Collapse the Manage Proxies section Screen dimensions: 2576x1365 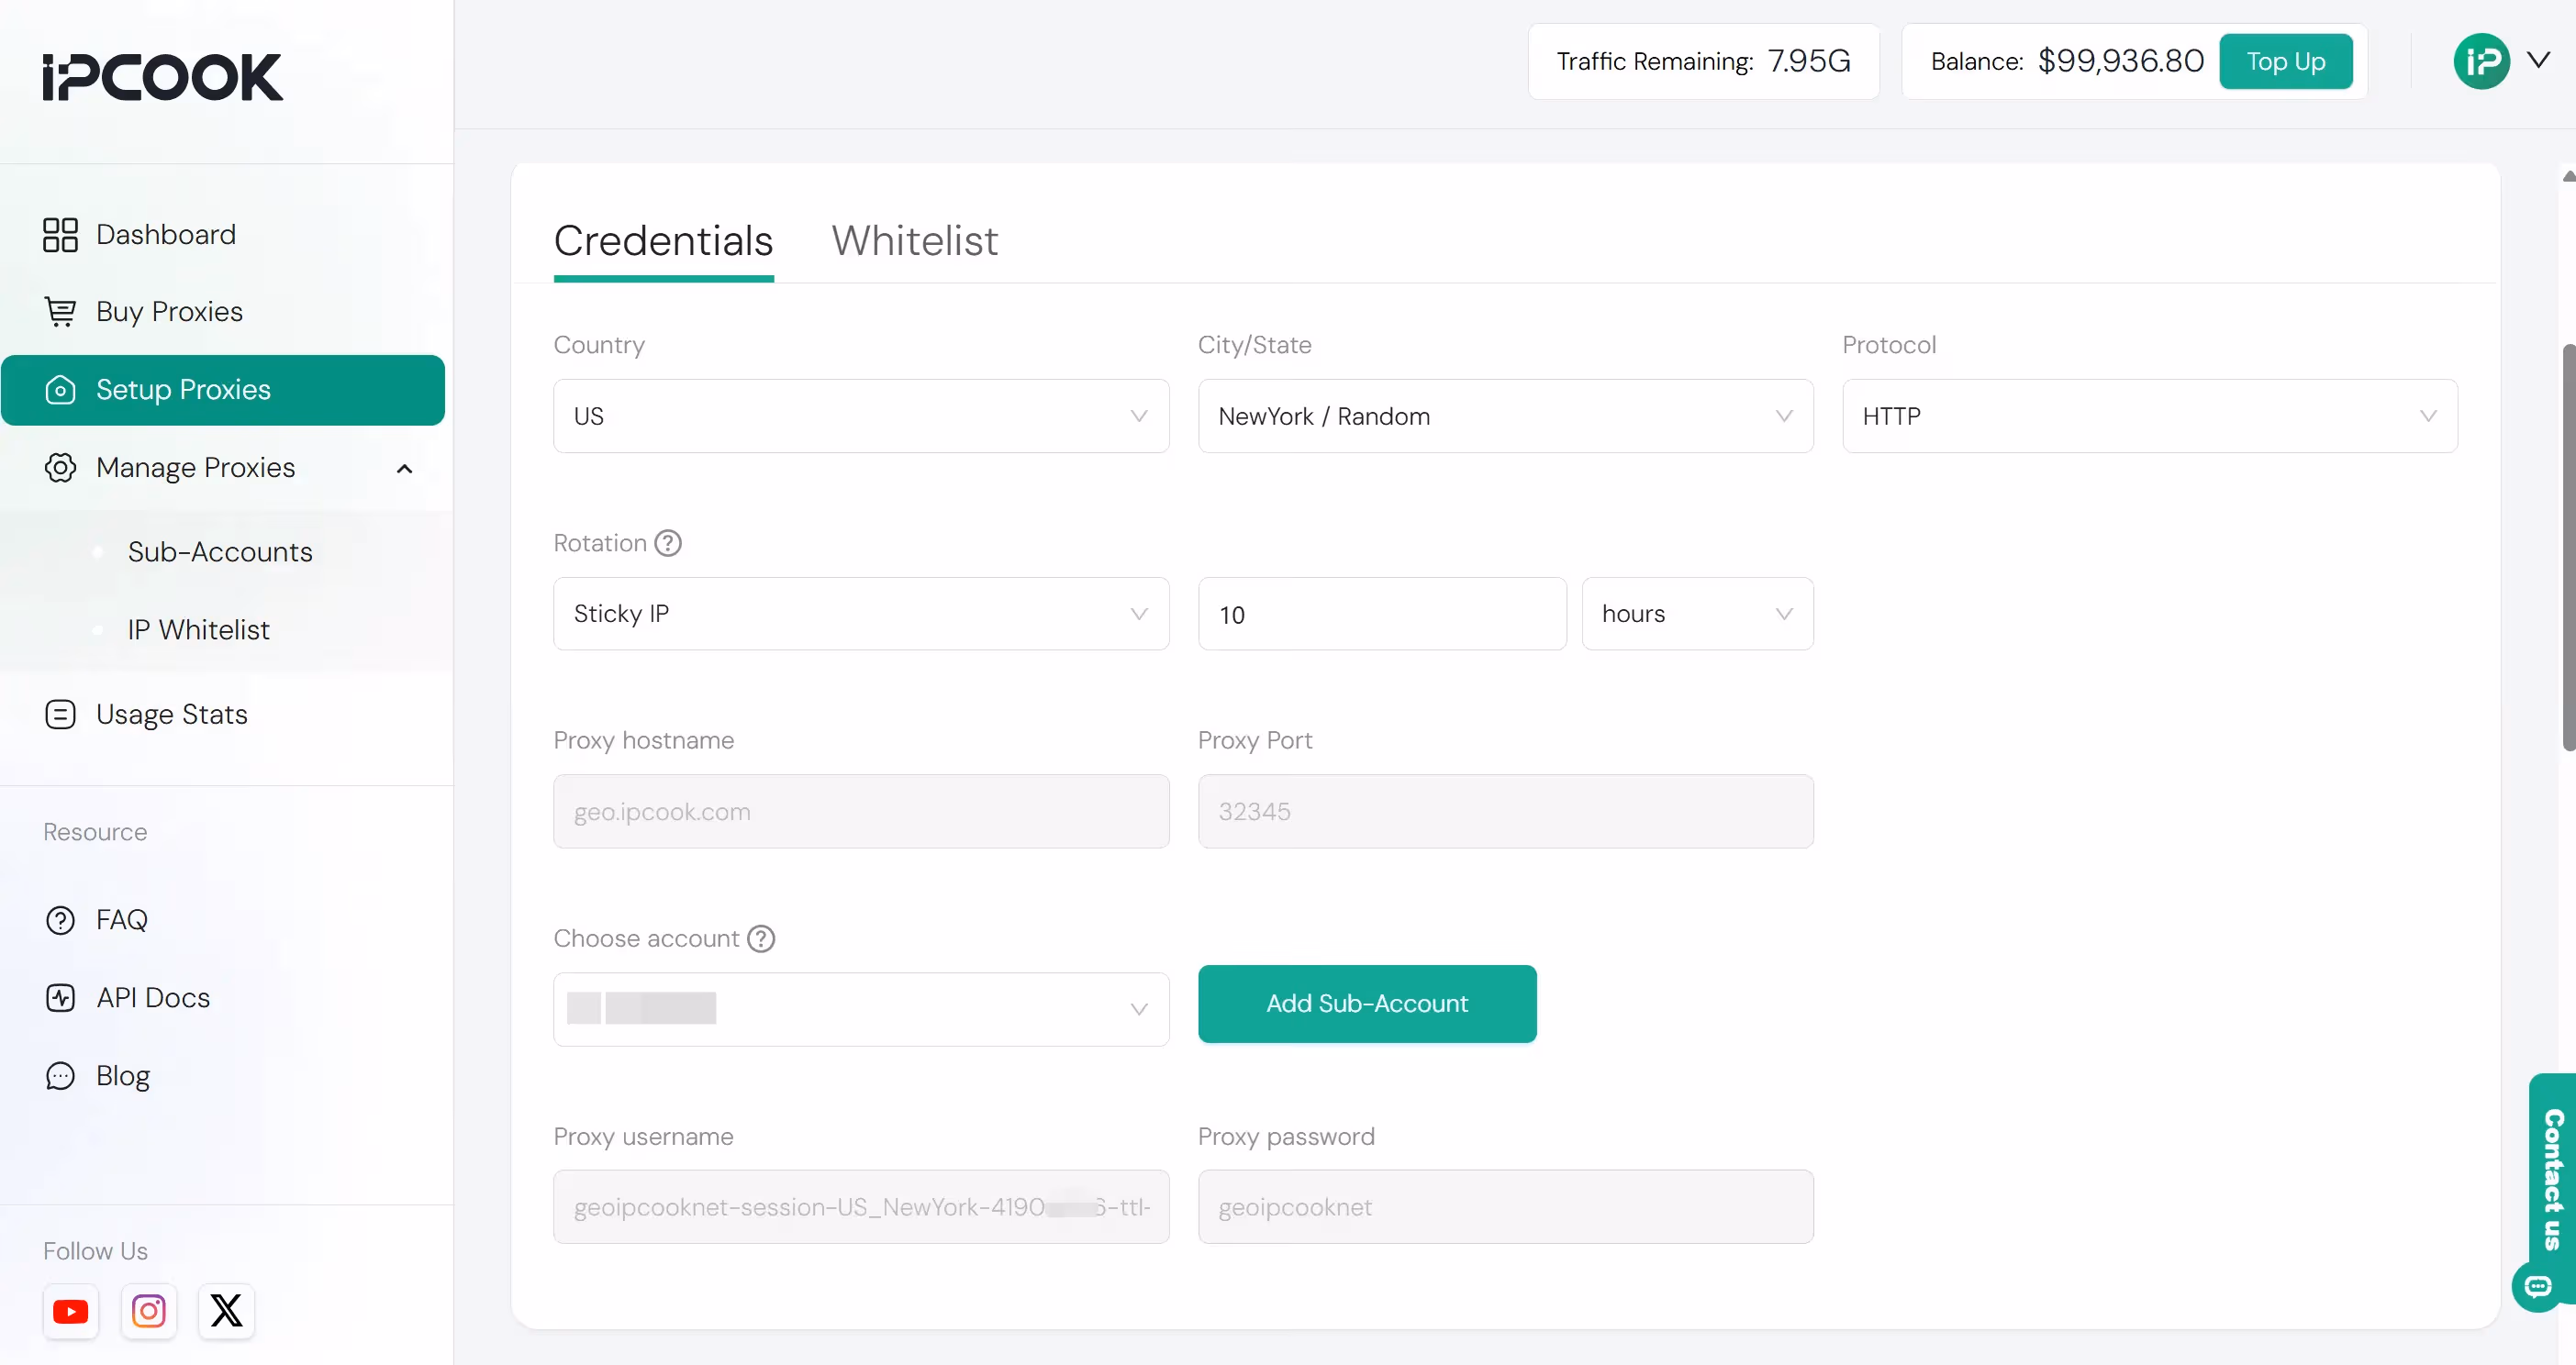[404, 468]
